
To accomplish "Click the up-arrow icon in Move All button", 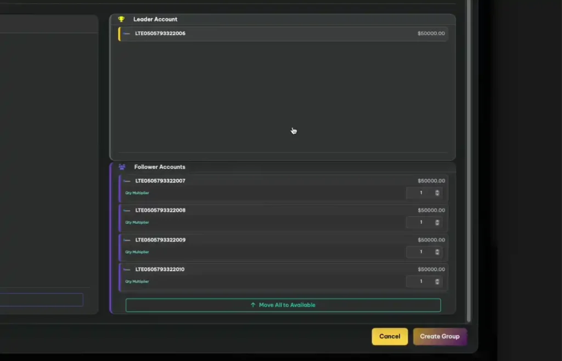I will click(x=252, y=304).
